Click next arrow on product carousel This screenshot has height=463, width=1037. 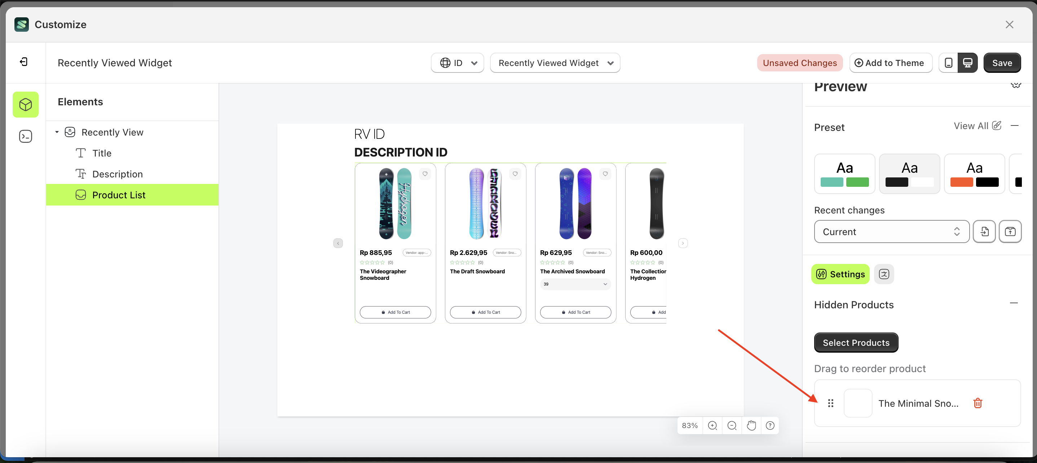[683, 243]
